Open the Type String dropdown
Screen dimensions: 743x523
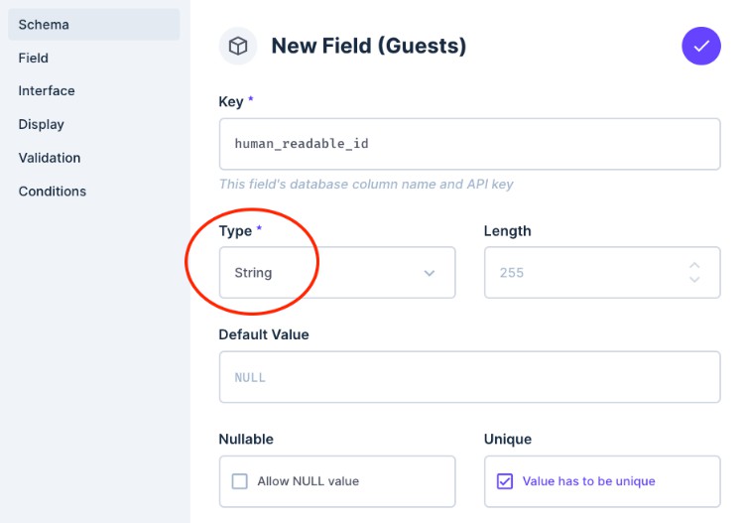click(x=336, y=273)
